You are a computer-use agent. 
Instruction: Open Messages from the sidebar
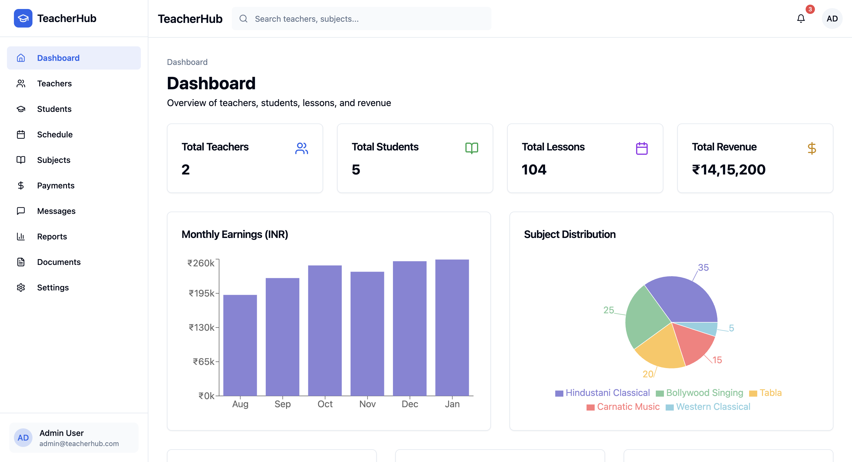(74, 211)
